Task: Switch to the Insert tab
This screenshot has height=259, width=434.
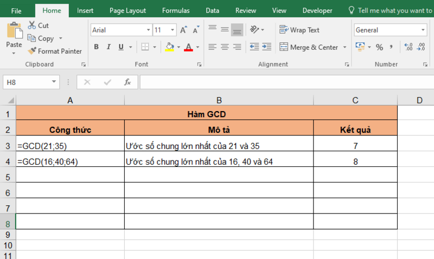Action: (85, 11)
